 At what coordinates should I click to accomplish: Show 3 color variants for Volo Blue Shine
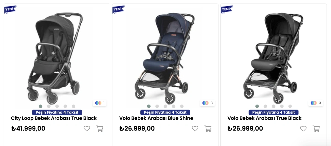pos(207,103)
